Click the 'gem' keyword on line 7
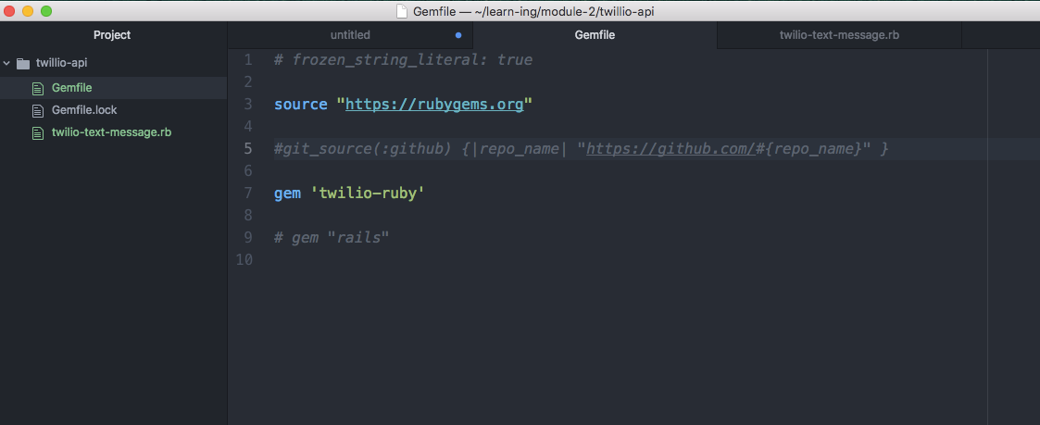Viewport: 1040px width, 425px height. click(x=287, y=194)
